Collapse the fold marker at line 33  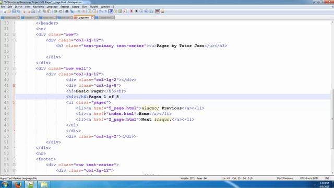[x=14, y=40]
